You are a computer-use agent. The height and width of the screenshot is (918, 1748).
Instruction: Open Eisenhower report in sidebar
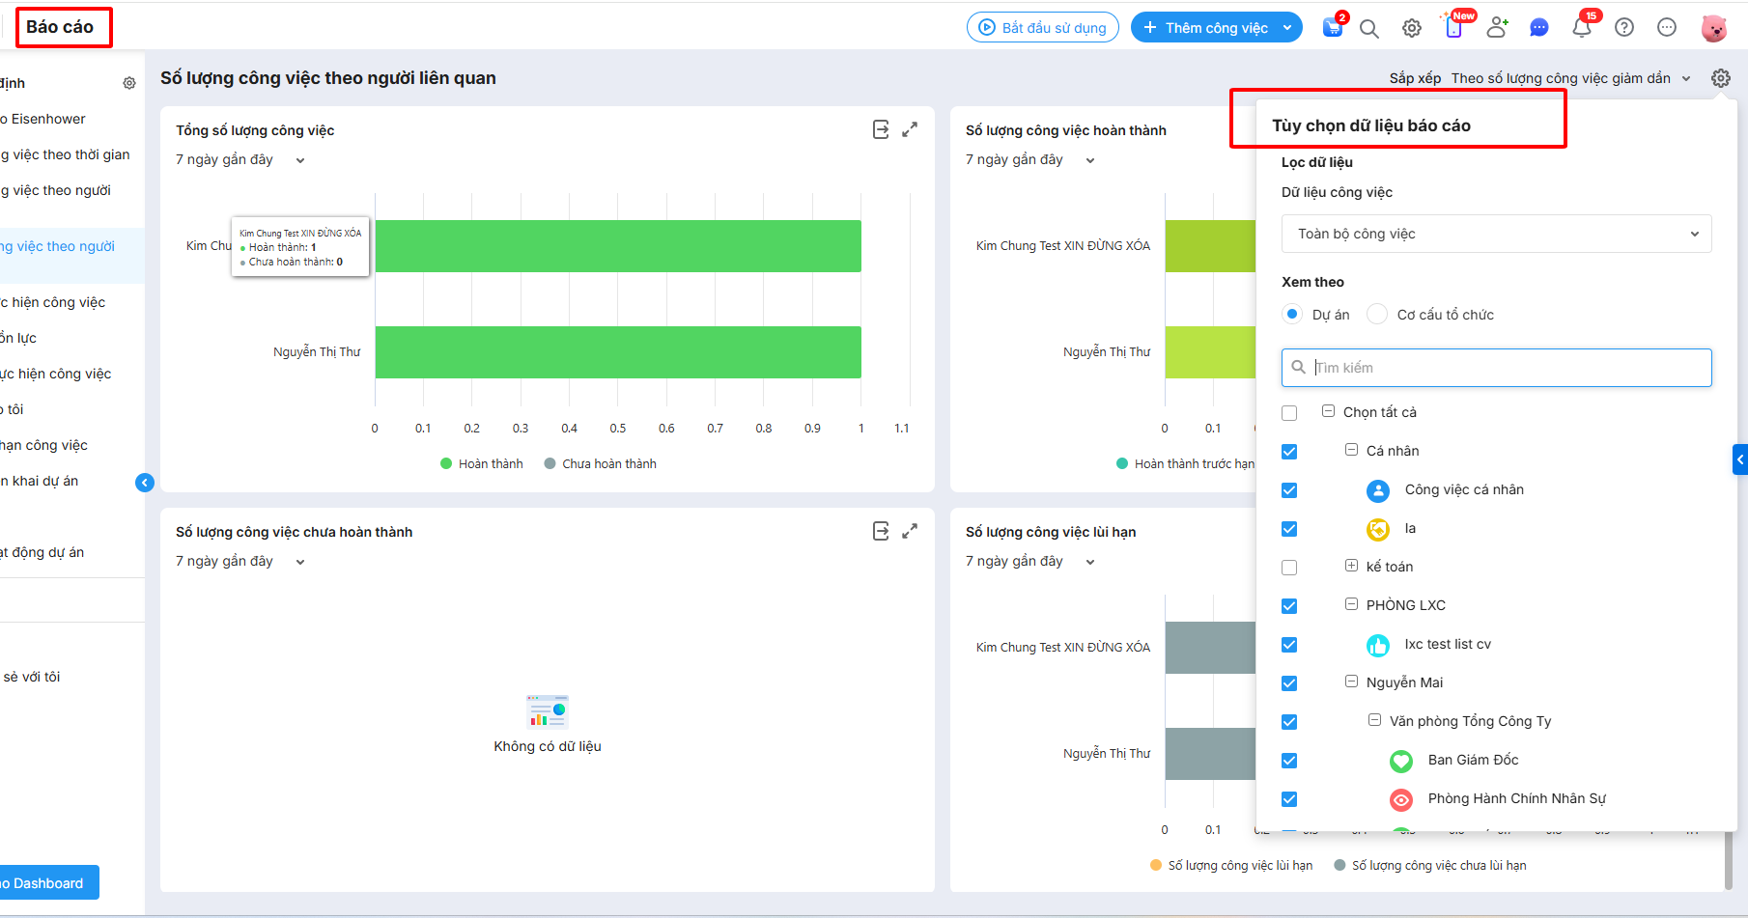click(x=45, y=119)
